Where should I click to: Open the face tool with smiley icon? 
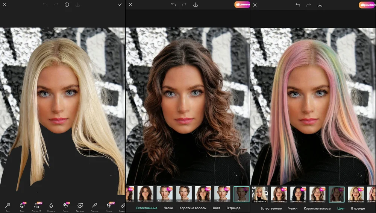pyautogui.click(x=22, y=205)
